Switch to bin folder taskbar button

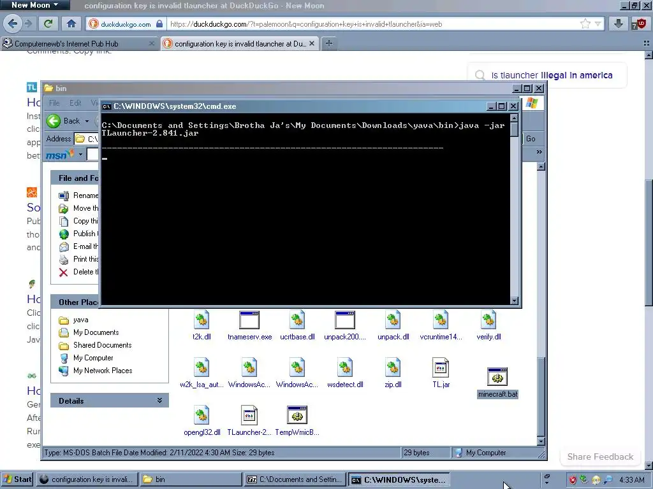(x=190, y=479)
